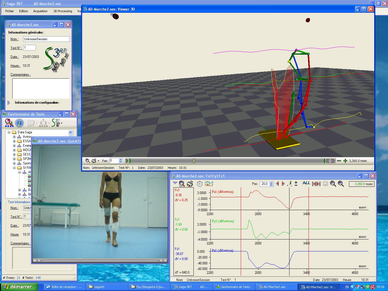
Task: Expand the Aviron tree node
Action: (14, 137)
